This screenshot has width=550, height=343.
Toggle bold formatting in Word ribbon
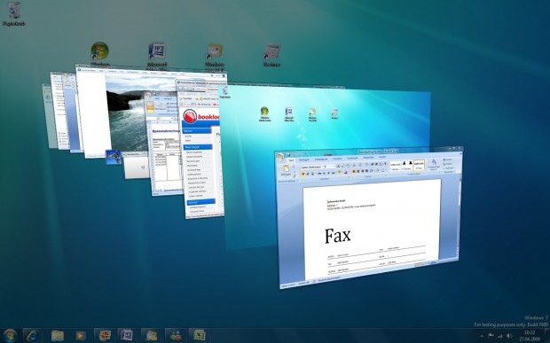(303, 174)
